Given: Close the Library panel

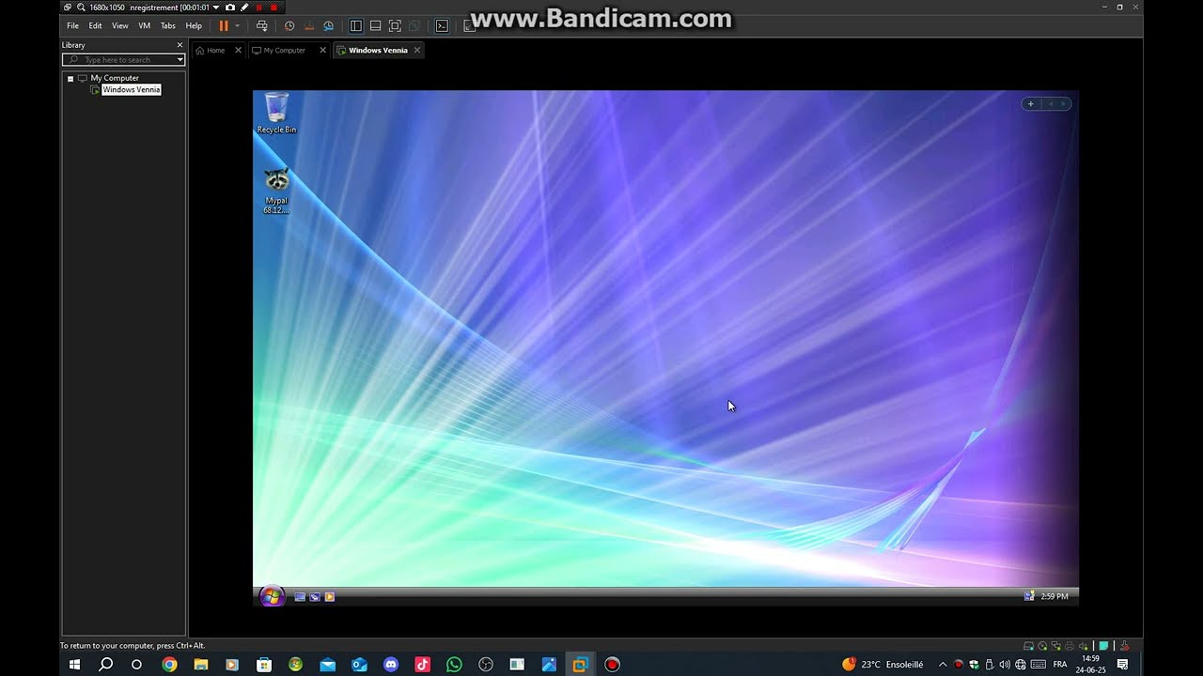Looking at the screenshot, I should [x=180, y=45].
